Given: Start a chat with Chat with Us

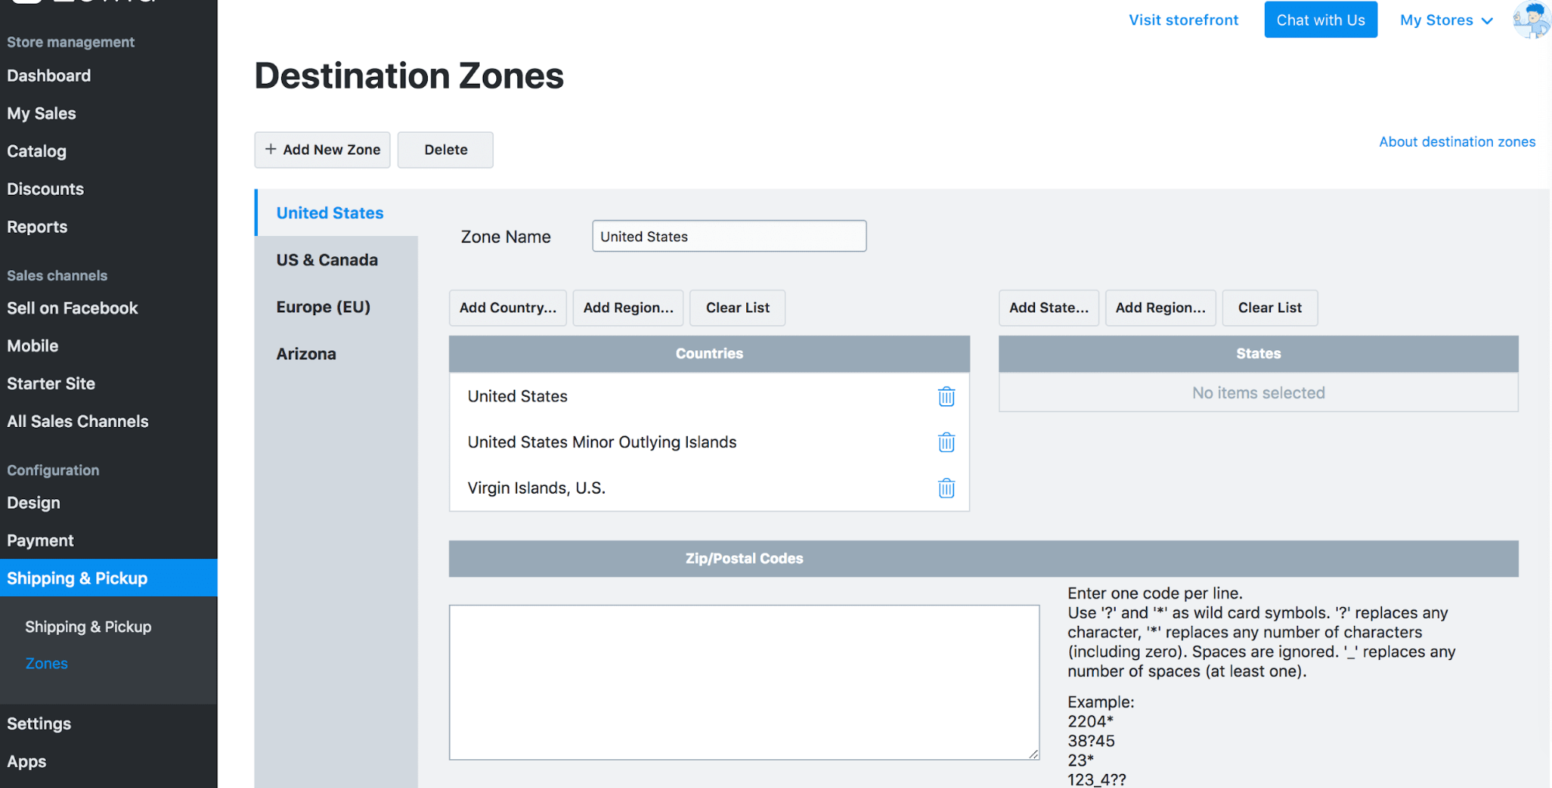Looking at the screenshot, I should point(1320,20).
